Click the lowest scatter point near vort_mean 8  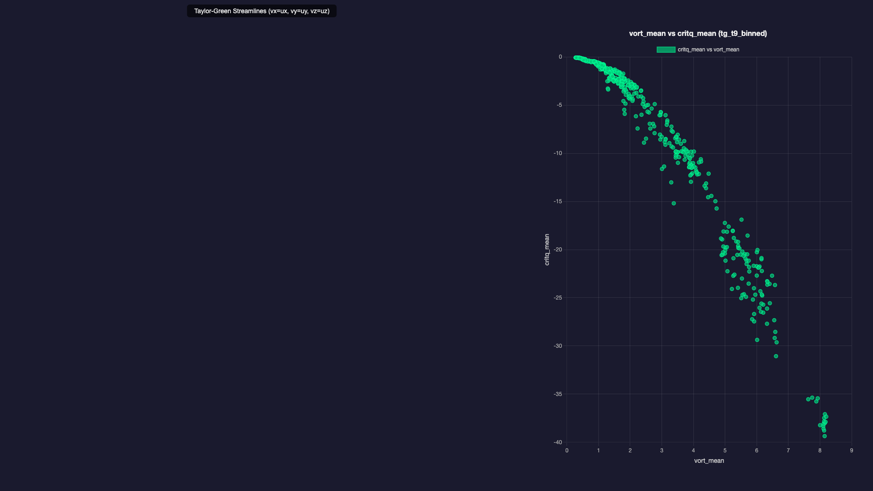click(x=824, y=436)
